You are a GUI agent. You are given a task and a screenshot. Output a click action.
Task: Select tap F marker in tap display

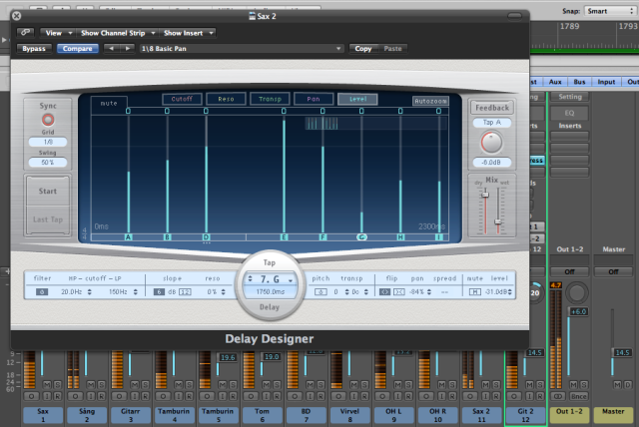coord(322,236)
